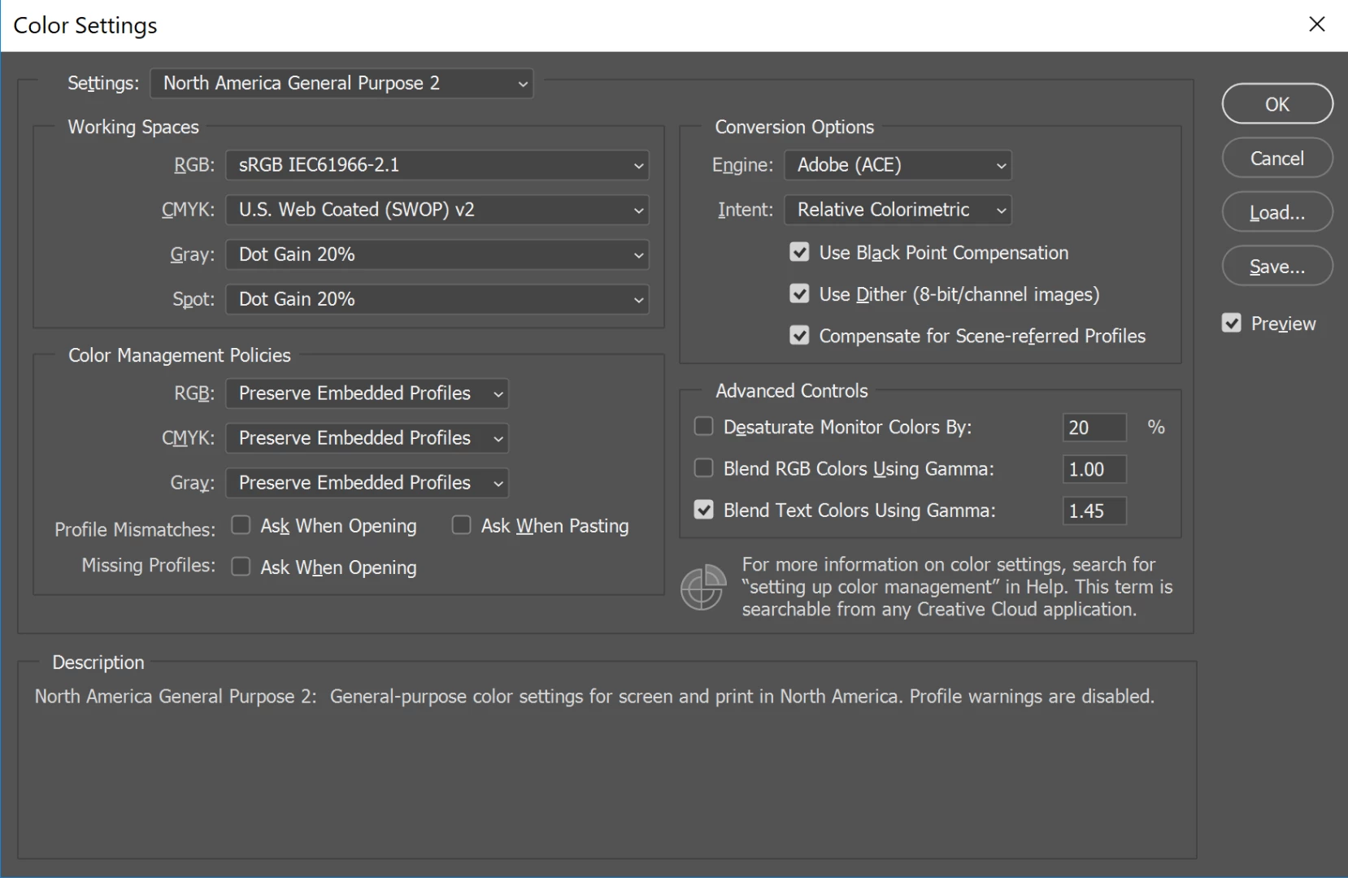The image size is (1348, 878).
Task: Toggle Use Dither (8-bit/channel images)
Action: 799,294
